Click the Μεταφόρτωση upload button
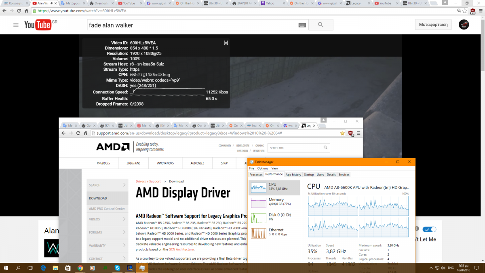Screen dimensions: 485x273 tap(433, 25)
